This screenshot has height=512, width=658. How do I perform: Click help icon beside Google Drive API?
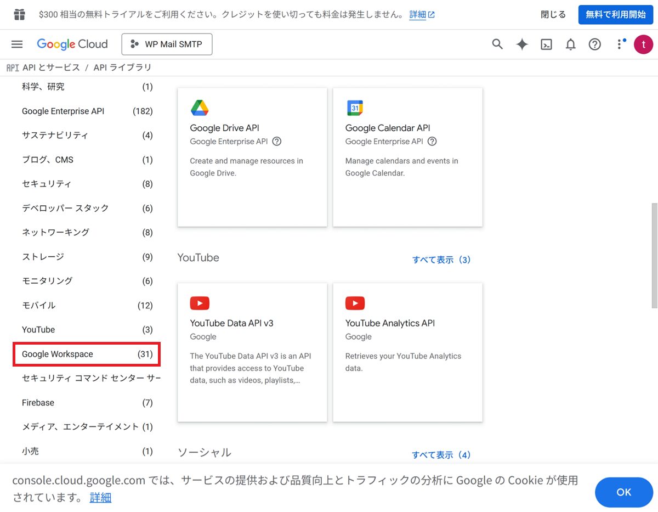coord(277,142)
